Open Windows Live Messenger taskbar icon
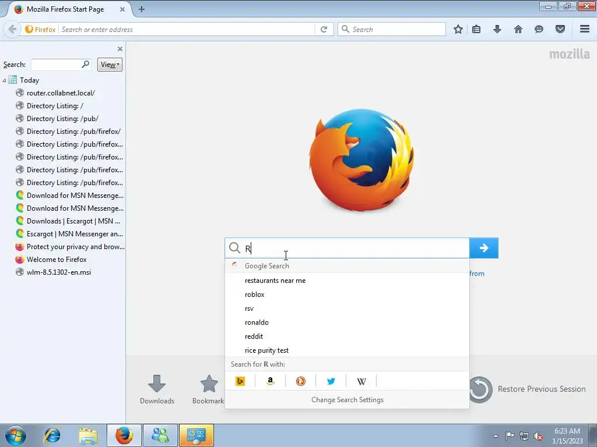Viewport: 597px width, 447px height. coord(160,435)
